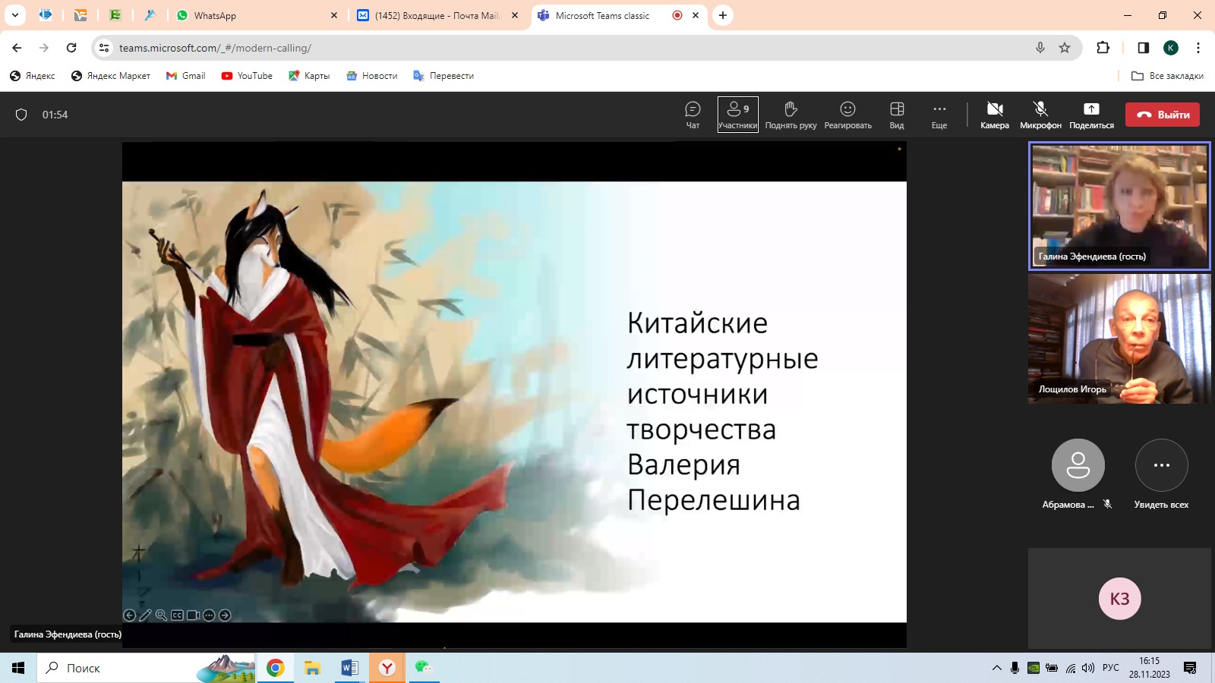Bookmark this page with the star icon

pos(1065,48)
